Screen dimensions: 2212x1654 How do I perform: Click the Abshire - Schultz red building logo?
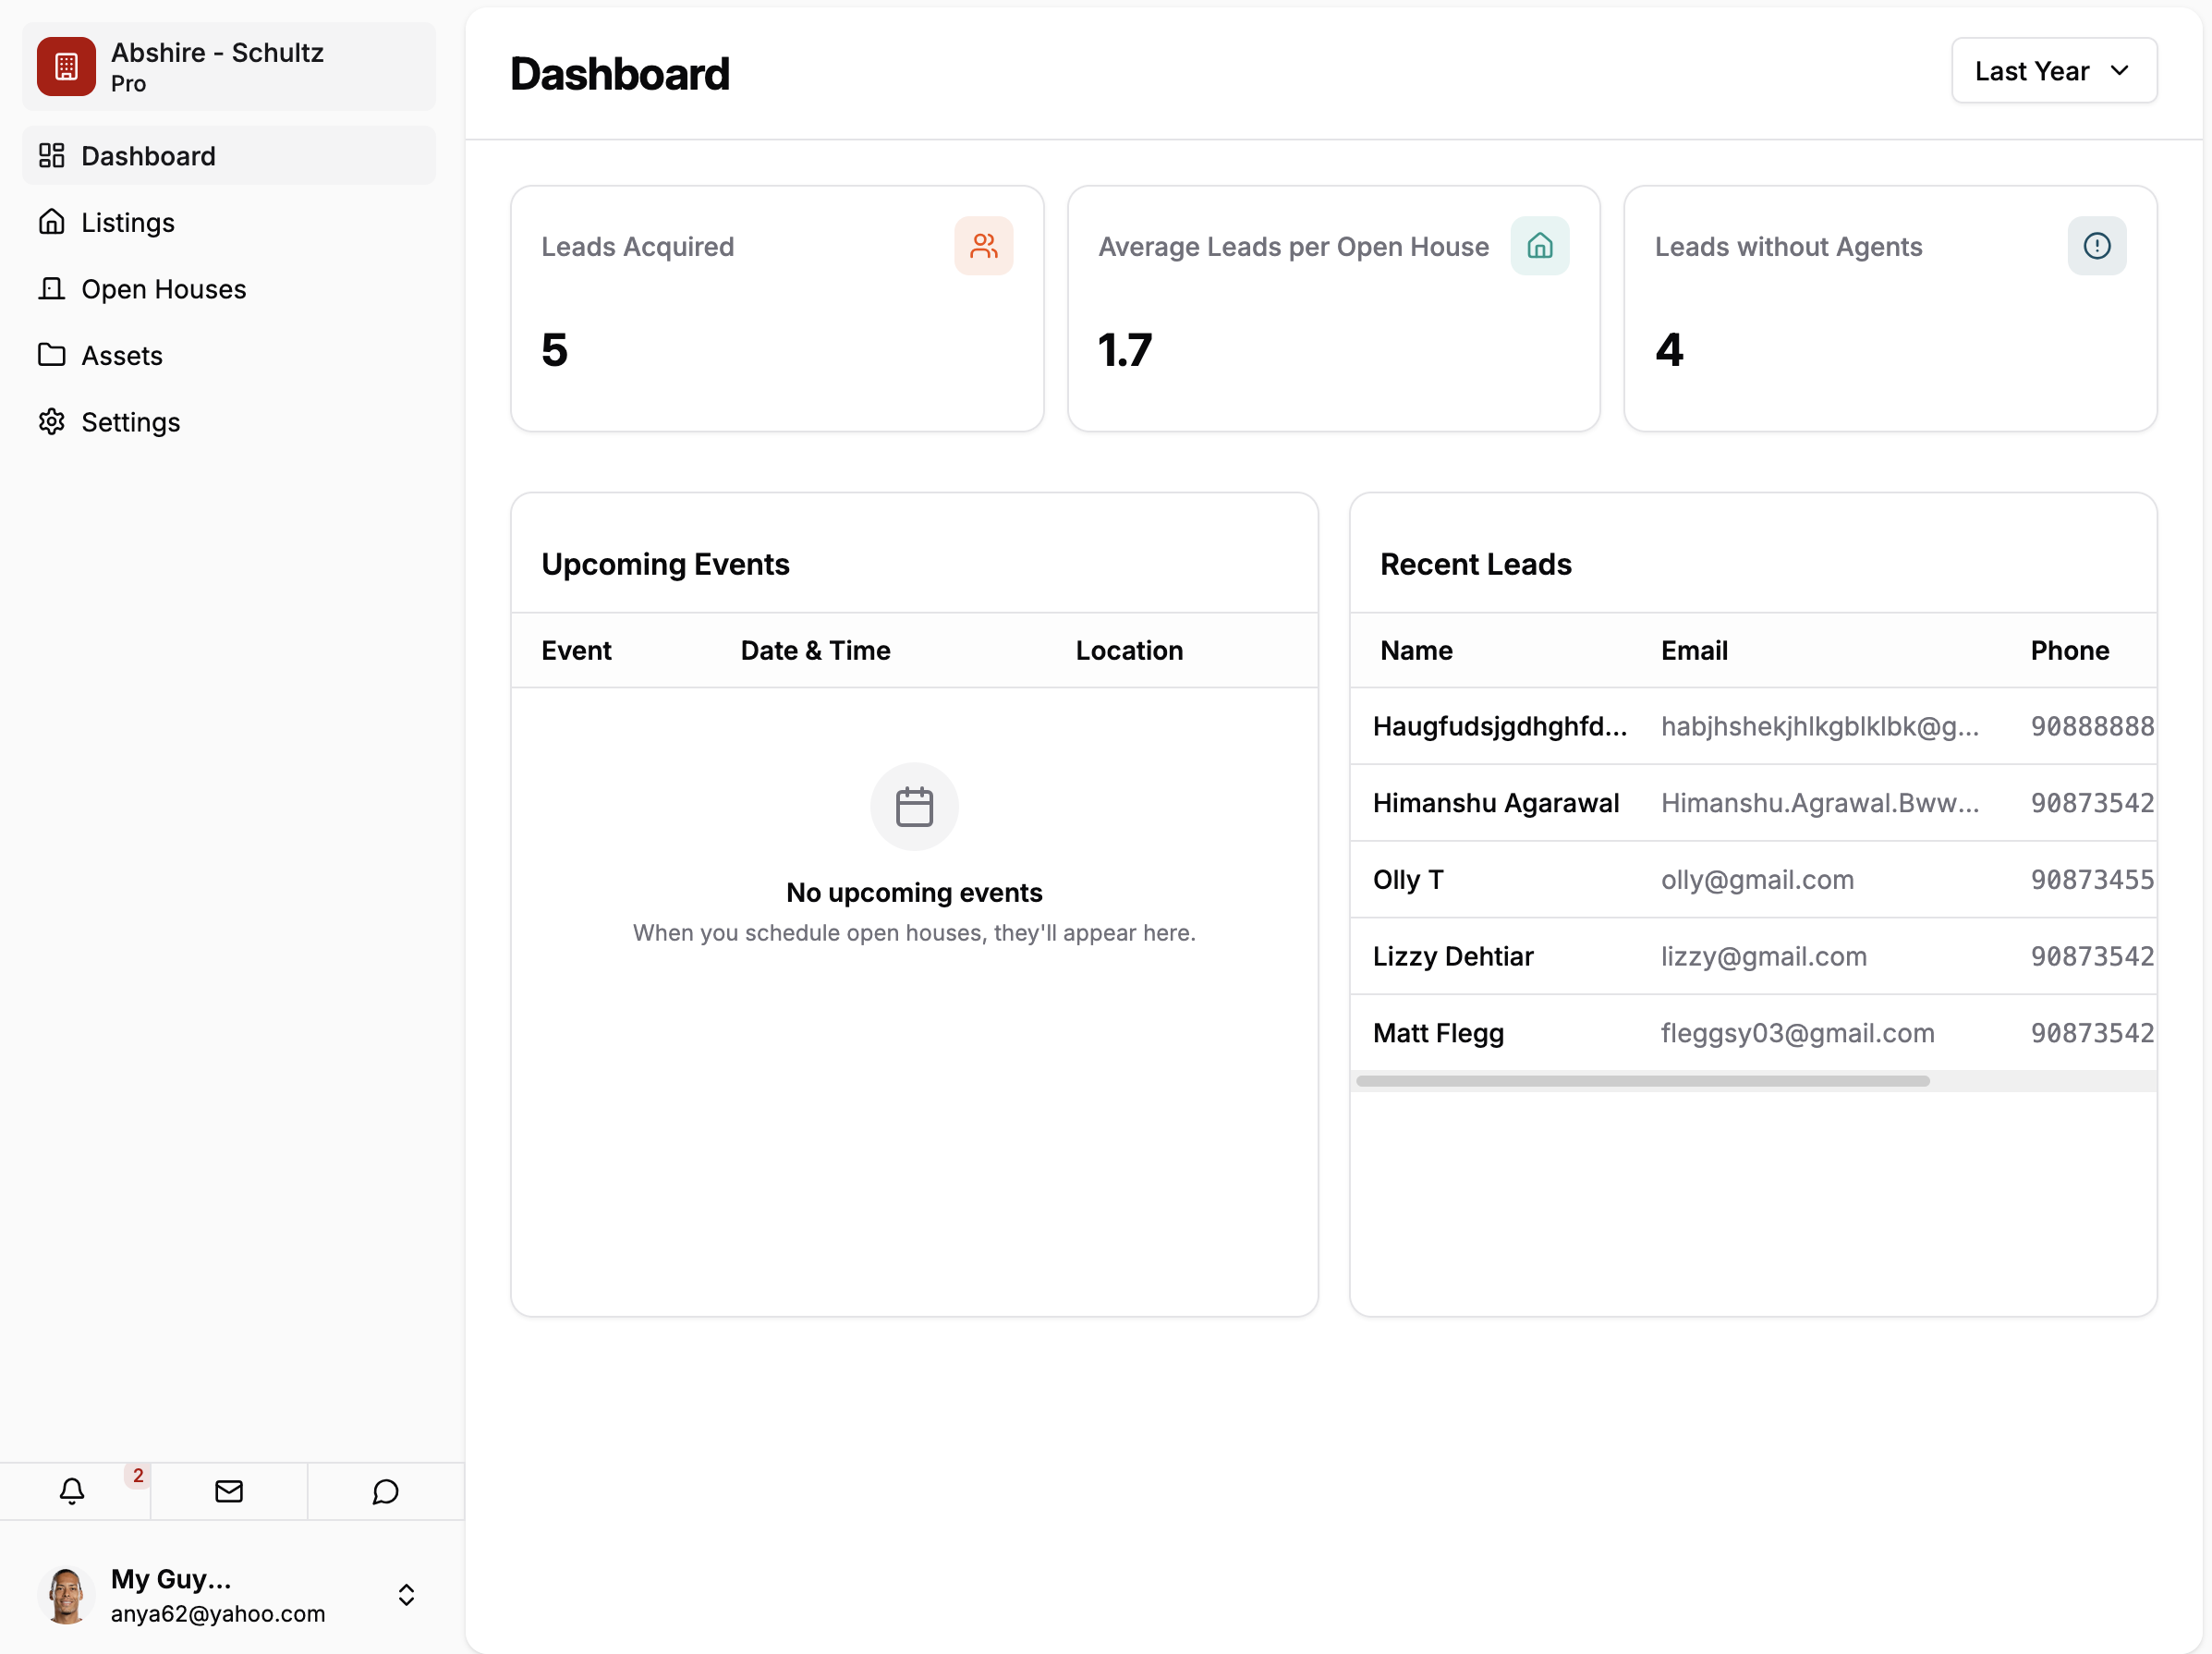coord(66,66)
